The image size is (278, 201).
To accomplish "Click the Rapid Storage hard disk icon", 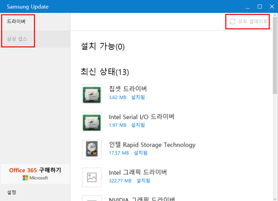I will click(92, 149).
